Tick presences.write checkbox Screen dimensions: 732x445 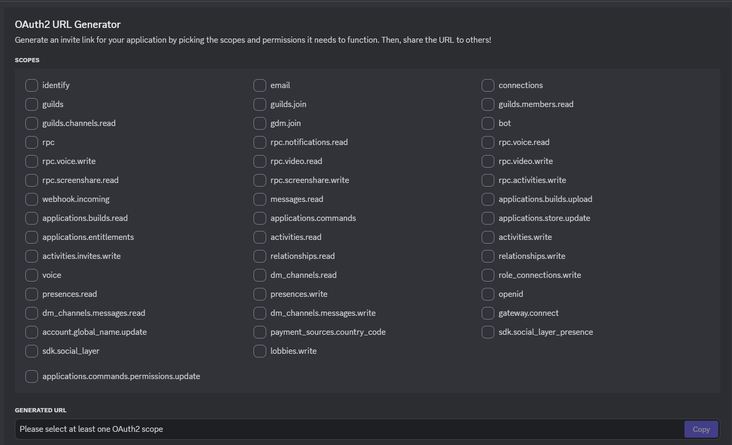(260, 294)
